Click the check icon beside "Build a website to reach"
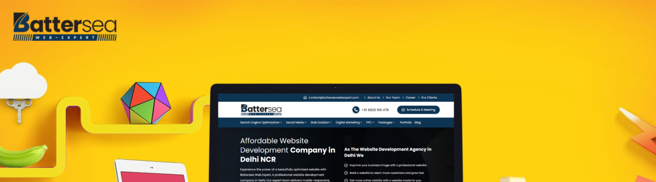 coord(346,173)
